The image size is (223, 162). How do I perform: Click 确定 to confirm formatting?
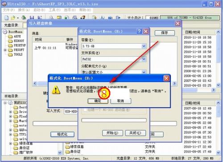(98, 101)
